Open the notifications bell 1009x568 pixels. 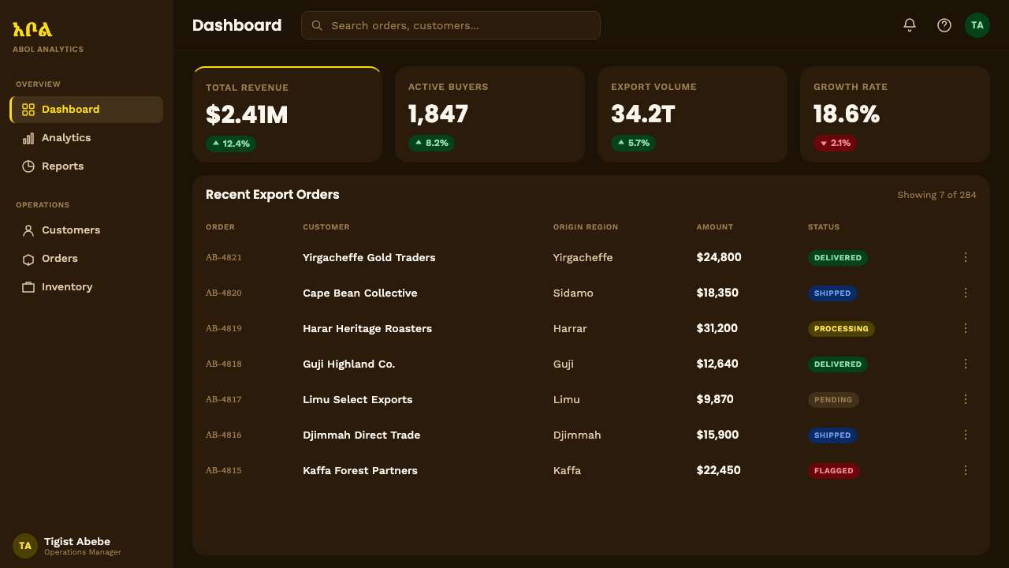pyautogui.click(x=910, y=25)
